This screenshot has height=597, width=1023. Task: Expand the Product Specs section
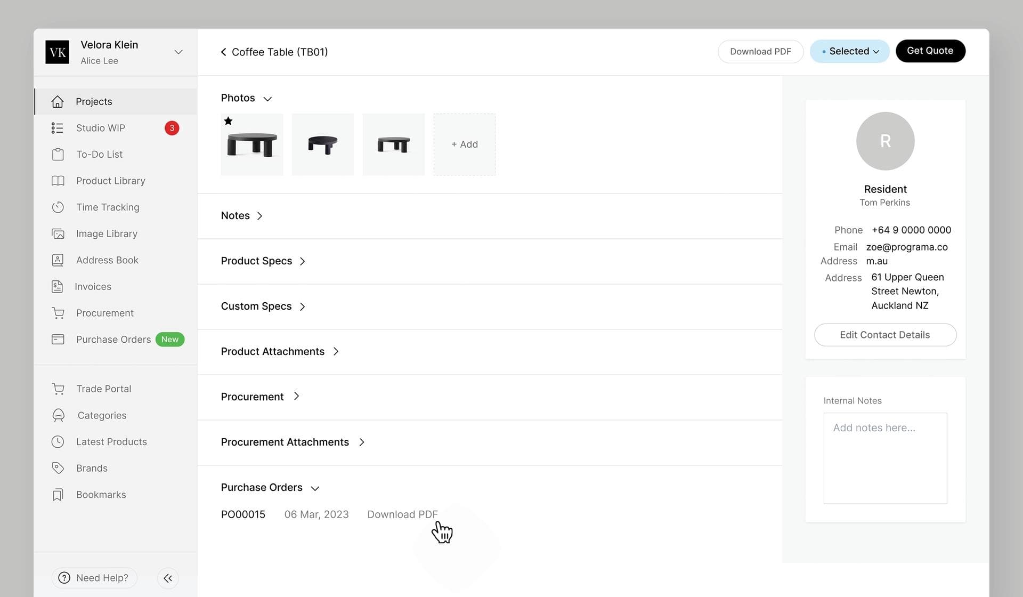click(302, 261)
